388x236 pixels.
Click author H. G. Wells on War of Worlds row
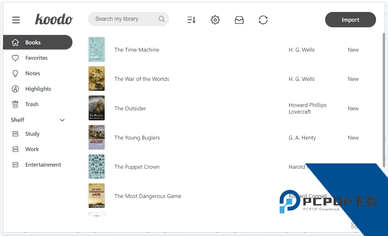[x=302, y=79]
